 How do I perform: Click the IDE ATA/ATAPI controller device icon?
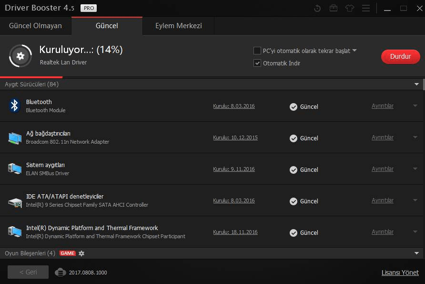pos(15,200)
